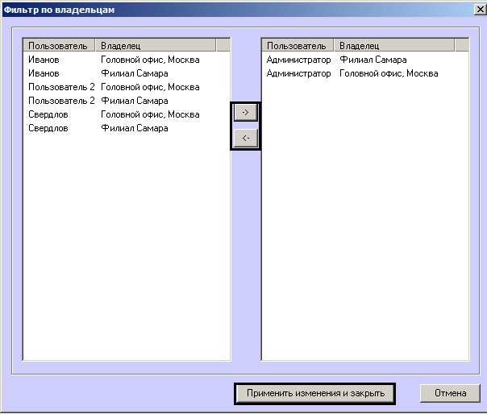Viewport: 487px width, 414px height.
Task: Select Свердлов row with Головной офис, Москва
Action: (x=127, y=114)
